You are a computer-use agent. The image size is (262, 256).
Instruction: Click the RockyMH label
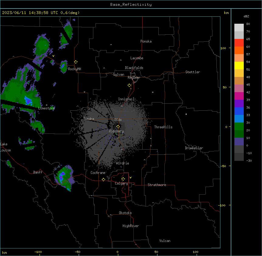[x=74, y=69]
